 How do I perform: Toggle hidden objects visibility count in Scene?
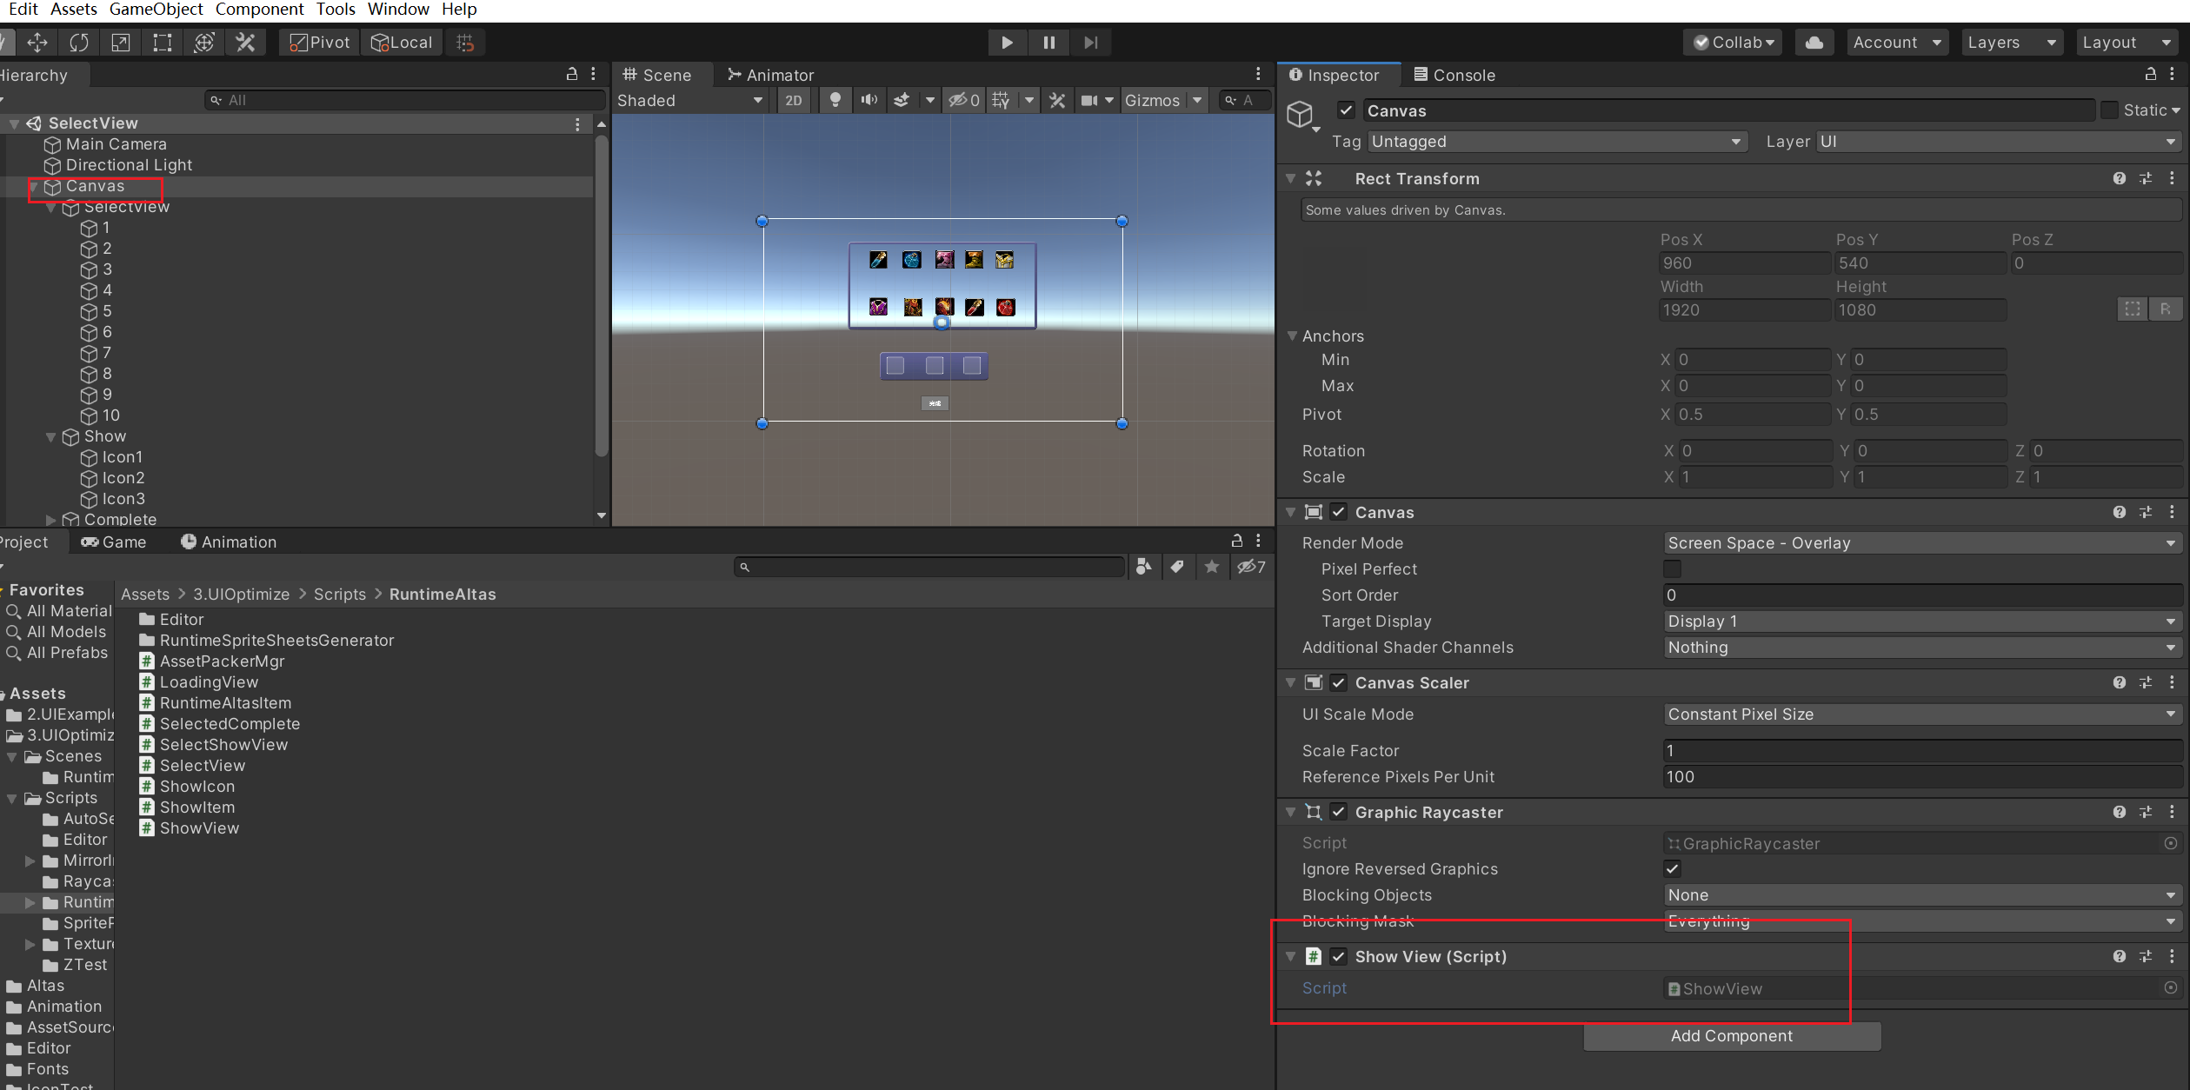point(963,100)
